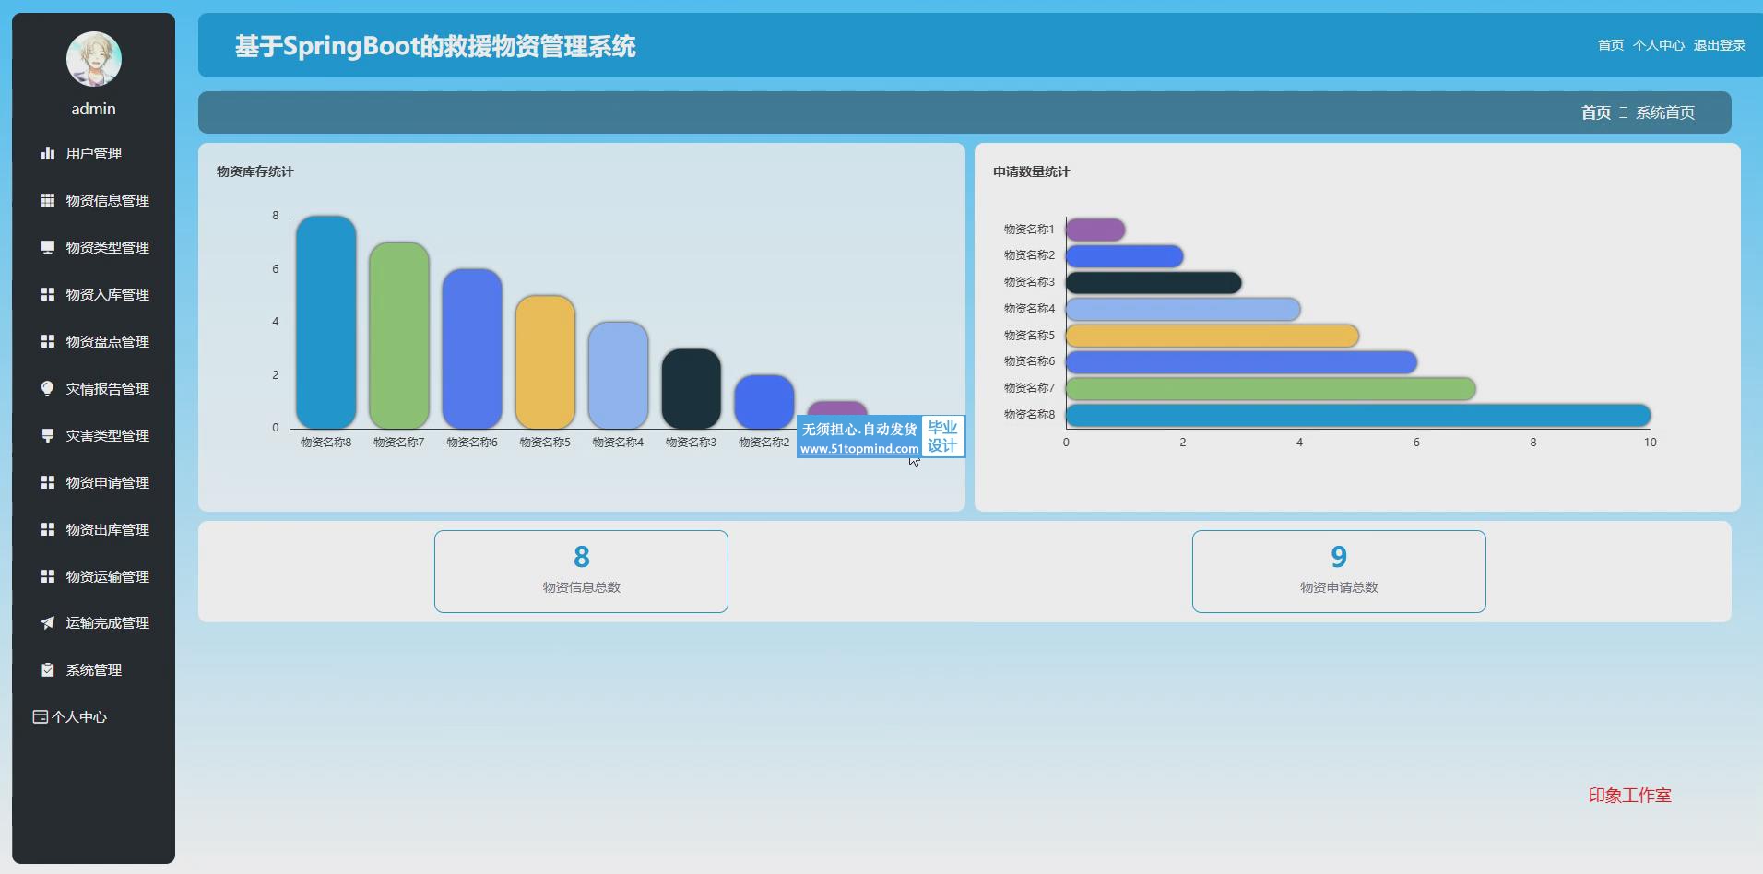Click 退出登录 to log out
Viewport: 1763px width, 874px height.
tap(1719, 45)
